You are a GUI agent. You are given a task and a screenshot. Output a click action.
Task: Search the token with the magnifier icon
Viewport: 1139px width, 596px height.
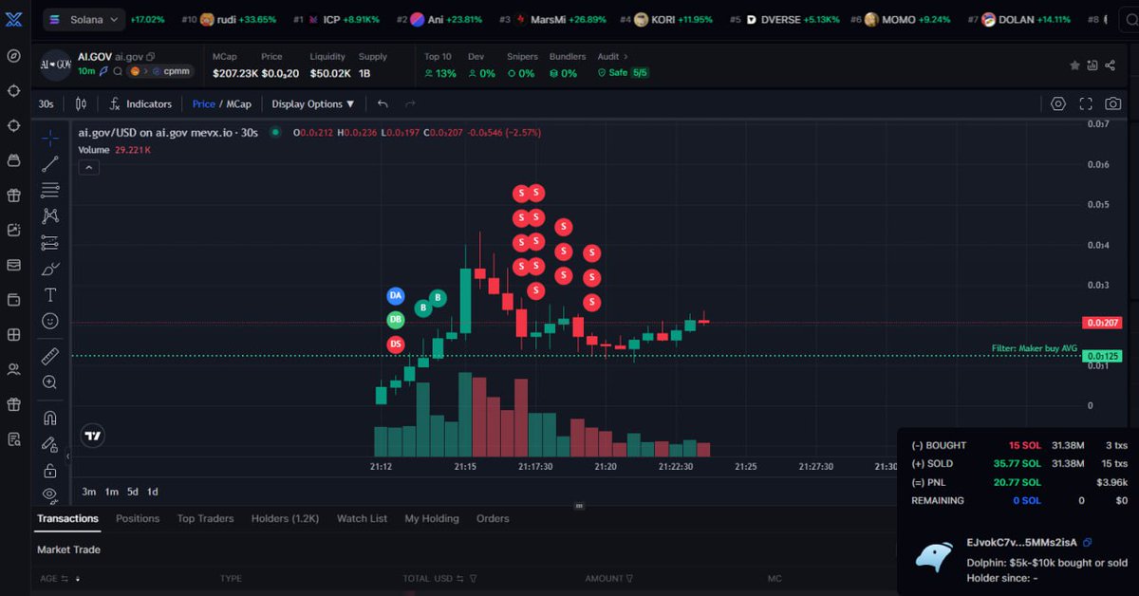coord(118,71)
